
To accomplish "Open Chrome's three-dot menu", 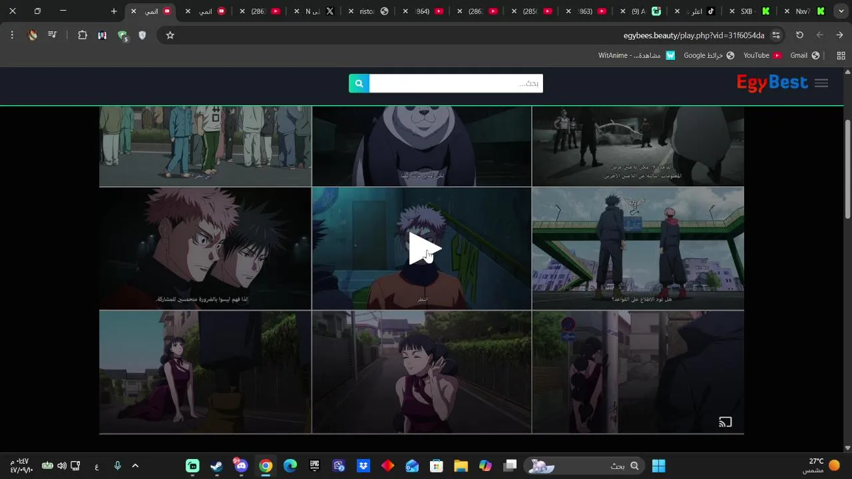I will tap(12, 35).
